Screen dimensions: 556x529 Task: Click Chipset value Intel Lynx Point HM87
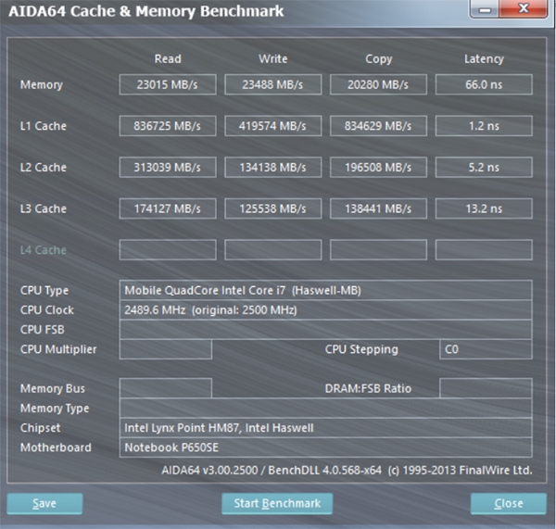pos(325,428)
